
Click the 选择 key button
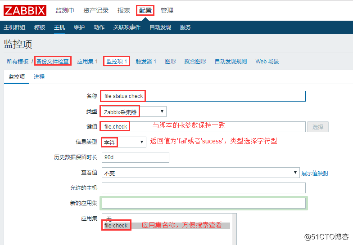pos(318,127)
